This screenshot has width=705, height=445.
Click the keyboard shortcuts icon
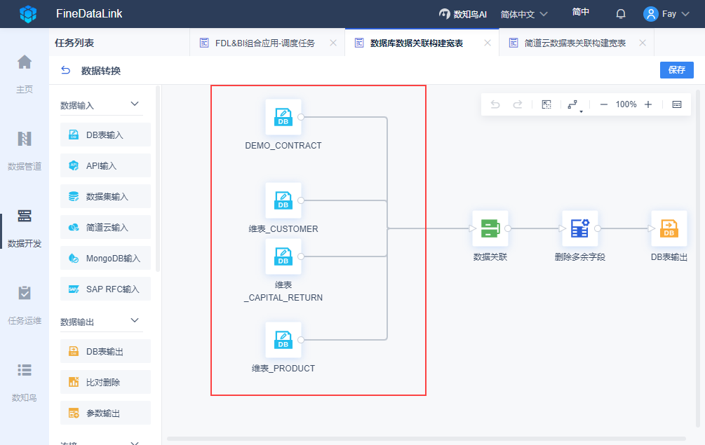point(677,104)
